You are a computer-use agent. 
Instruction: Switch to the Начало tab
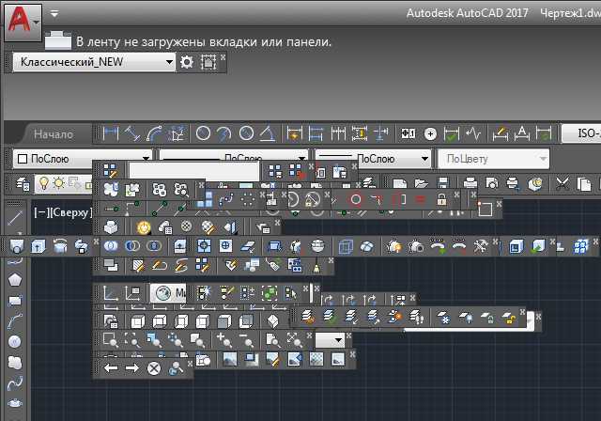click(x=53, y=133)
